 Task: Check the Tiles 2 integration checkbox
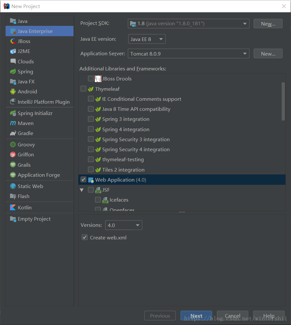[91, 169]
